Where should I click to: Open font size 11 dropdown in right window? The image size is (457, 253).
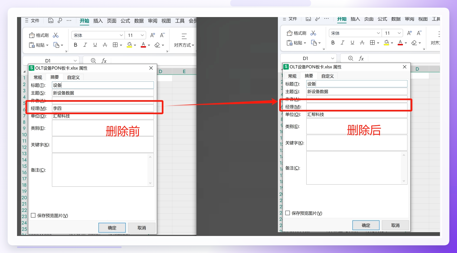coord(399,33)
